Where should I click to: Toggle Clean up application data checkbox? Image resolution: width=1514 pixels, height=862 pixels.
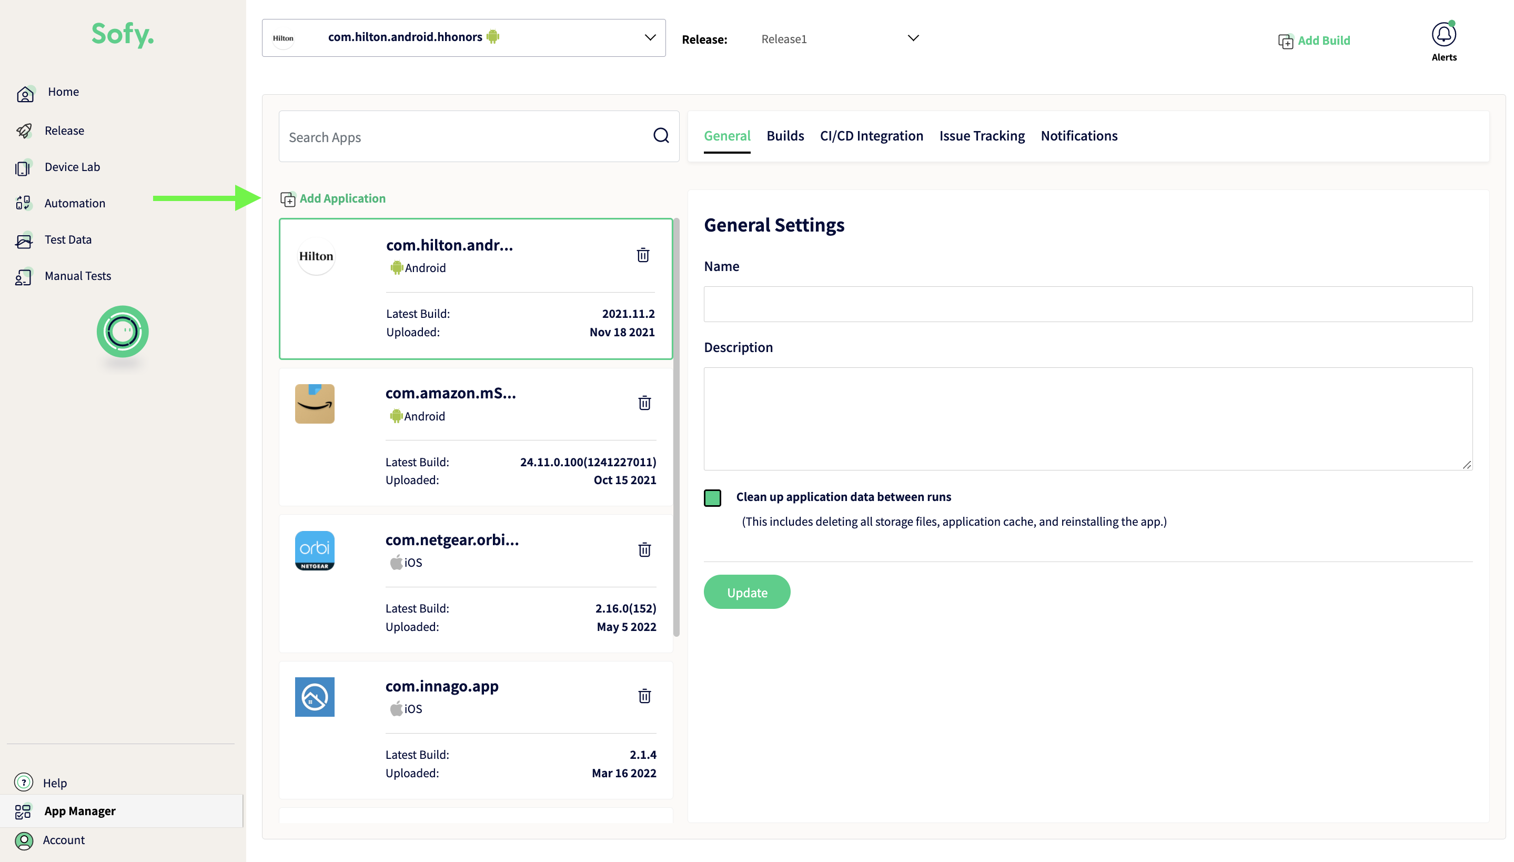click(x=712, y=498)
